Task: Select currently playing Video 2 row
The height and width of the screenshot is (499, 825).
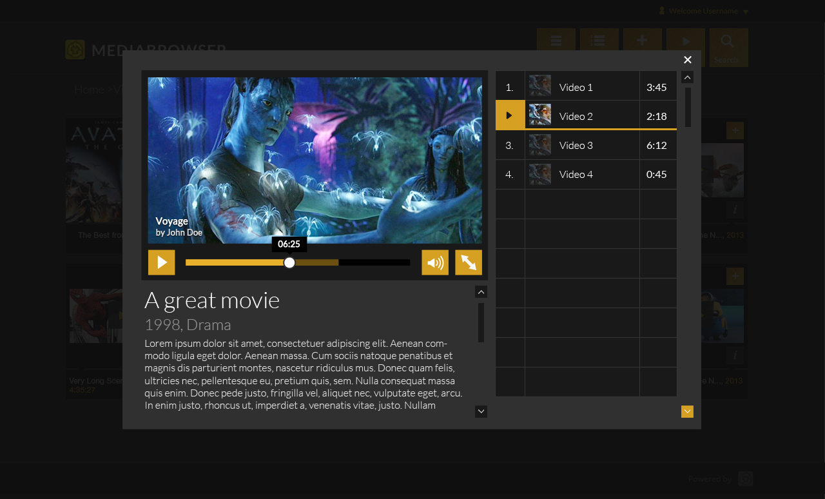Action: pyautogui.click(x=586, y=115)
